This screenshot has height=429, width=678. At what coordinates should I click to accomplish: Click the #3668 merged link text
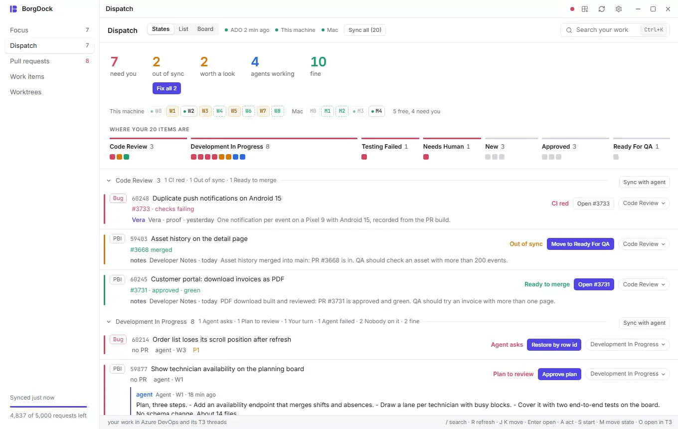(x=151, y=250)
